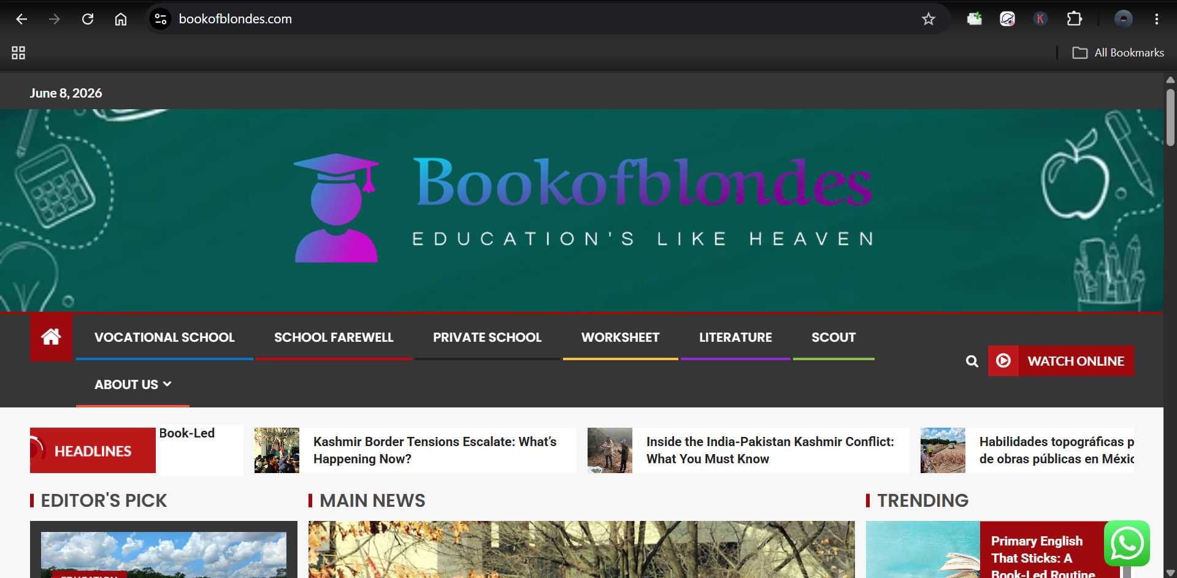This screenshot has height=578, width=1177.
Task: Open the WhatsApp chat bubble icon
Action: click(x=1127, y=543)
